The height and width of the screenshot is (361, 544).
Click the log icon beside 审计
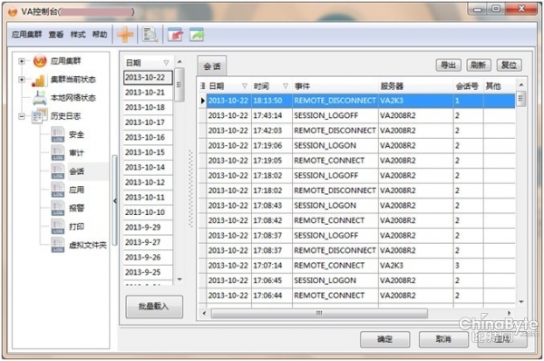58,152
